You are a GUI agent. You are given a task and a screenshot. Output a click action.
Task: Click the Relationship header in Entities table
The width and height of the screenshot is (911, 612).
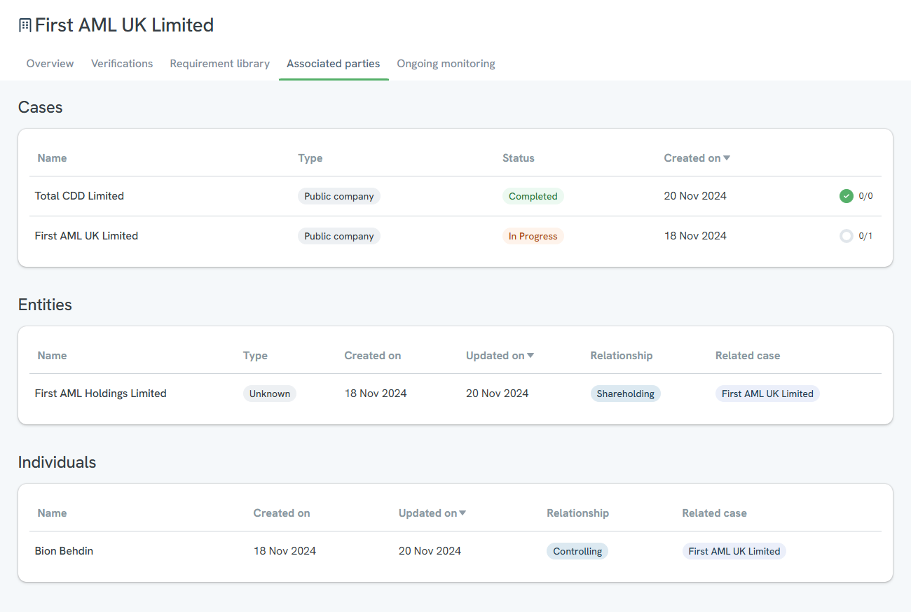click(622, 356)
